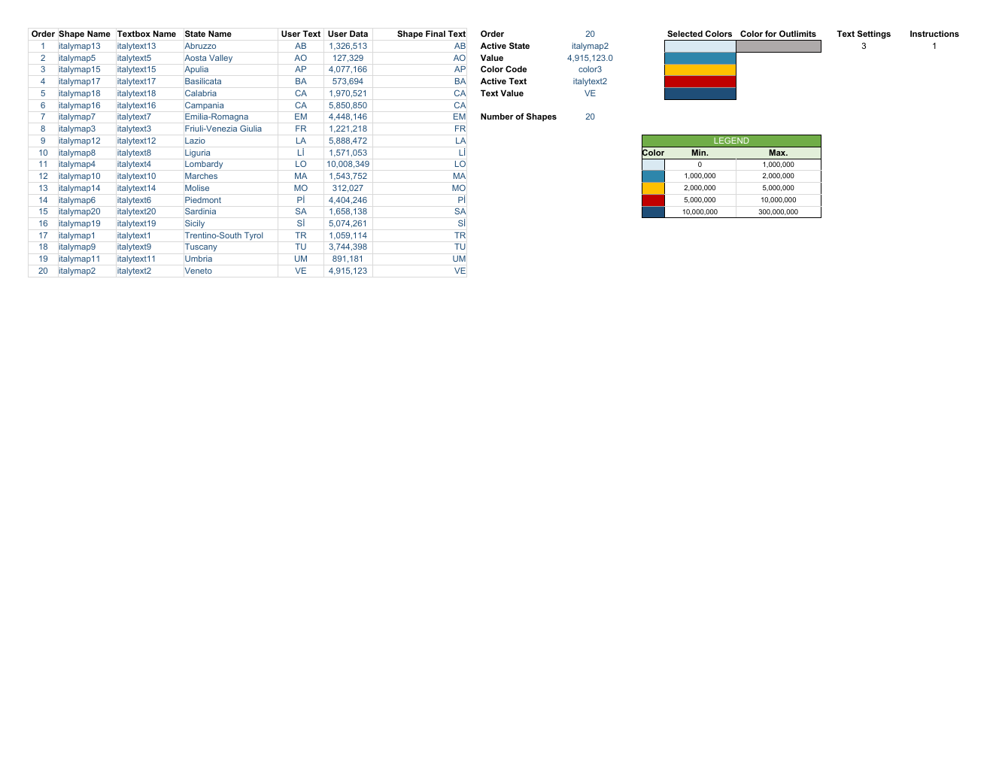Select the Sardinia state name cell
993x767 pixels.
coord(230,211)
